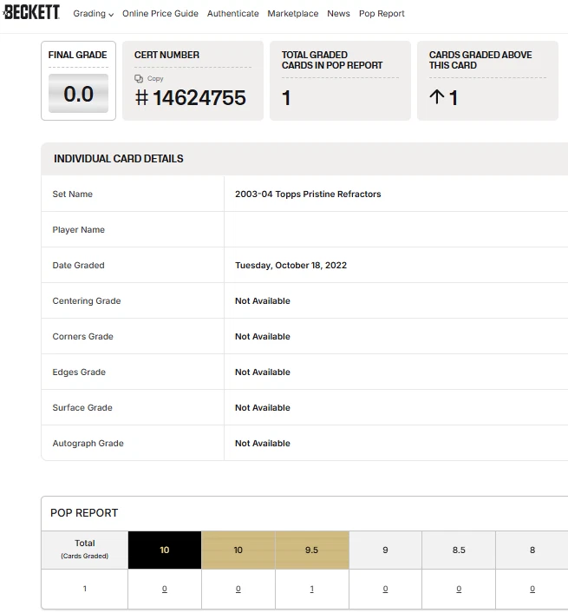Click total cards graded value under Total
The image size is (568, 613).
(85, 589)
